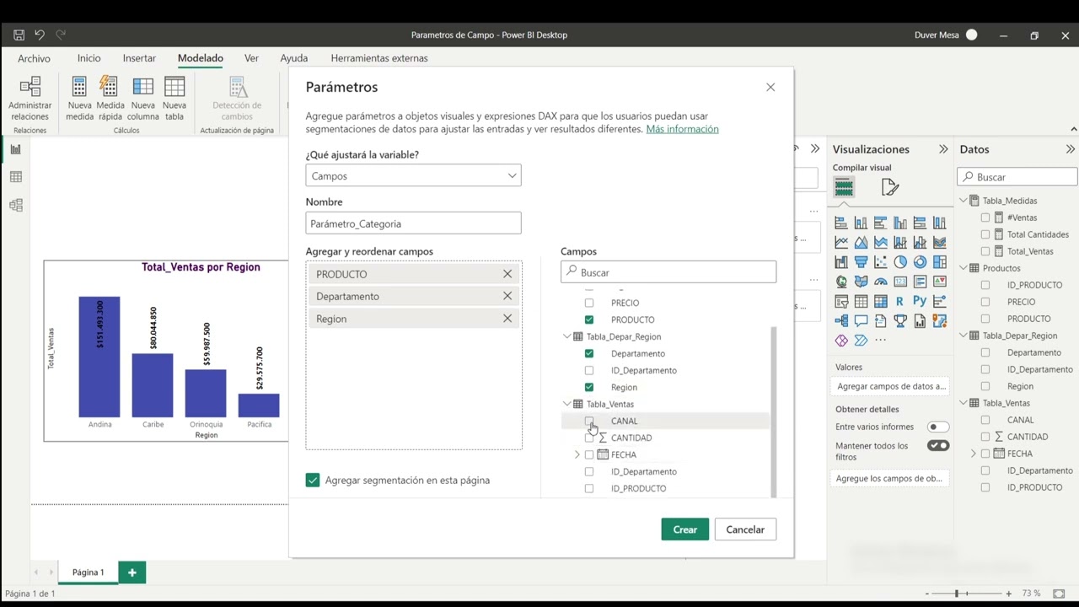Open more visuals ellipsis
This screenshot has height=607, width=1079.
(x=881, y=340)
